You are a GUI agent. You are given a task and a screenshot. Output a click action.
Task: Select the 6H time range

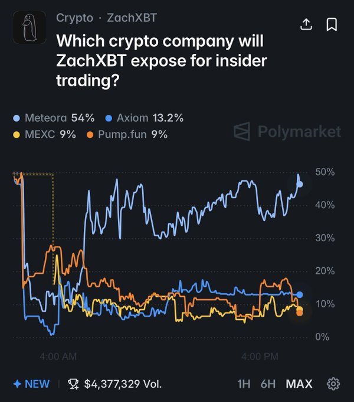click(x=268, y=384)
